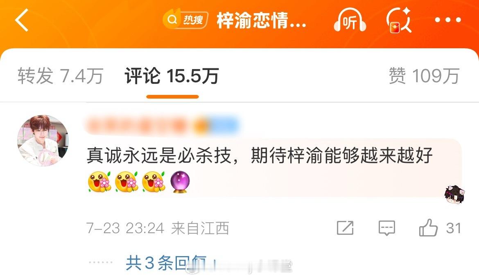Tap the repost icon on the comment
The image size is (479, 279).
(x=345, y=228)
